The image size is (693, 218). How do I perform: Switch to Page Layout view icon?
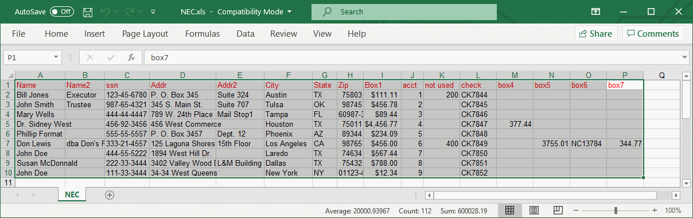(x=534, y=211)
